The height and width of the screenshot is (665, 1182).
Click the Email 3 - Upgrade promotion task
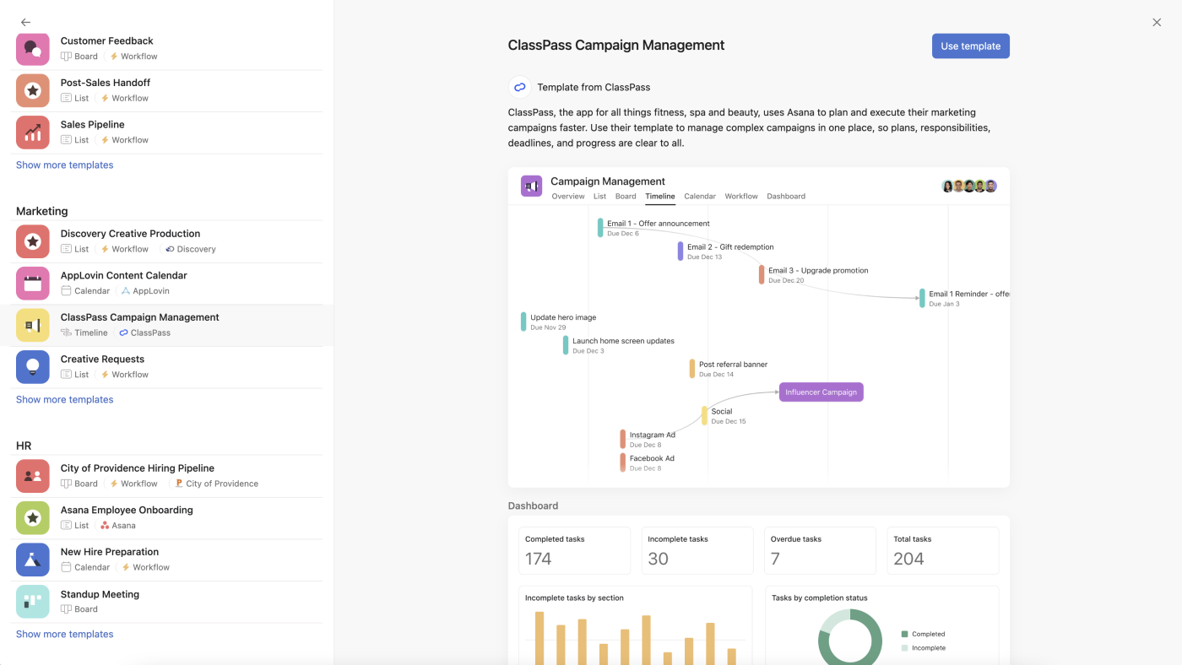[814, 275]
